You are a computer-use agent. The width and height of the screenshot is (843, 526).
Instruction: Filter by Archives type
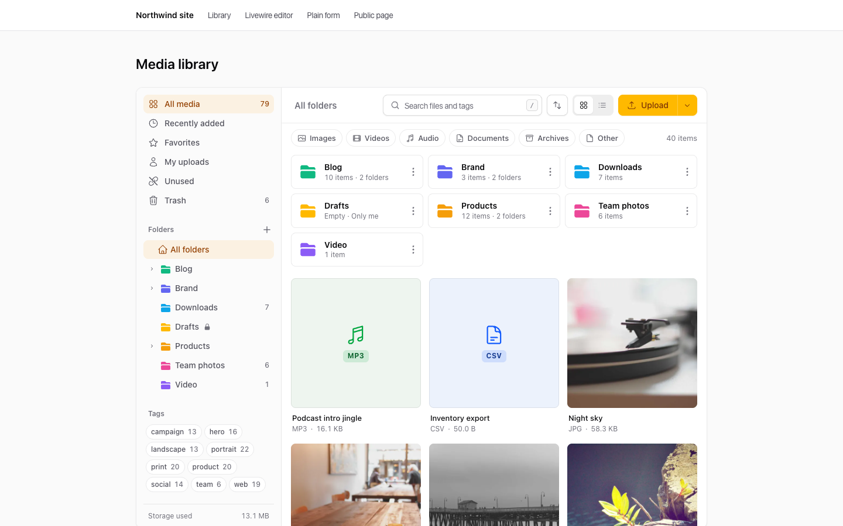pyautogui.click(x=547, y=138)
